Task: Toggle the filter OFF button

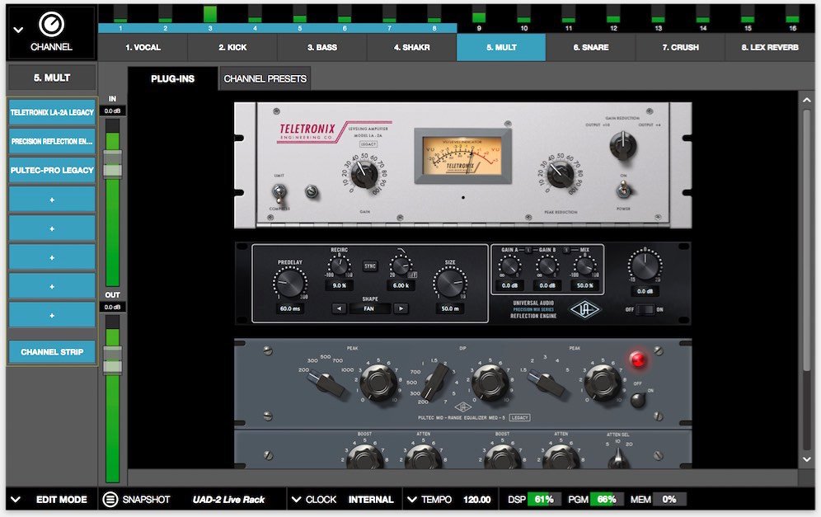Action: pyautogui.click(x=413, y=275)
